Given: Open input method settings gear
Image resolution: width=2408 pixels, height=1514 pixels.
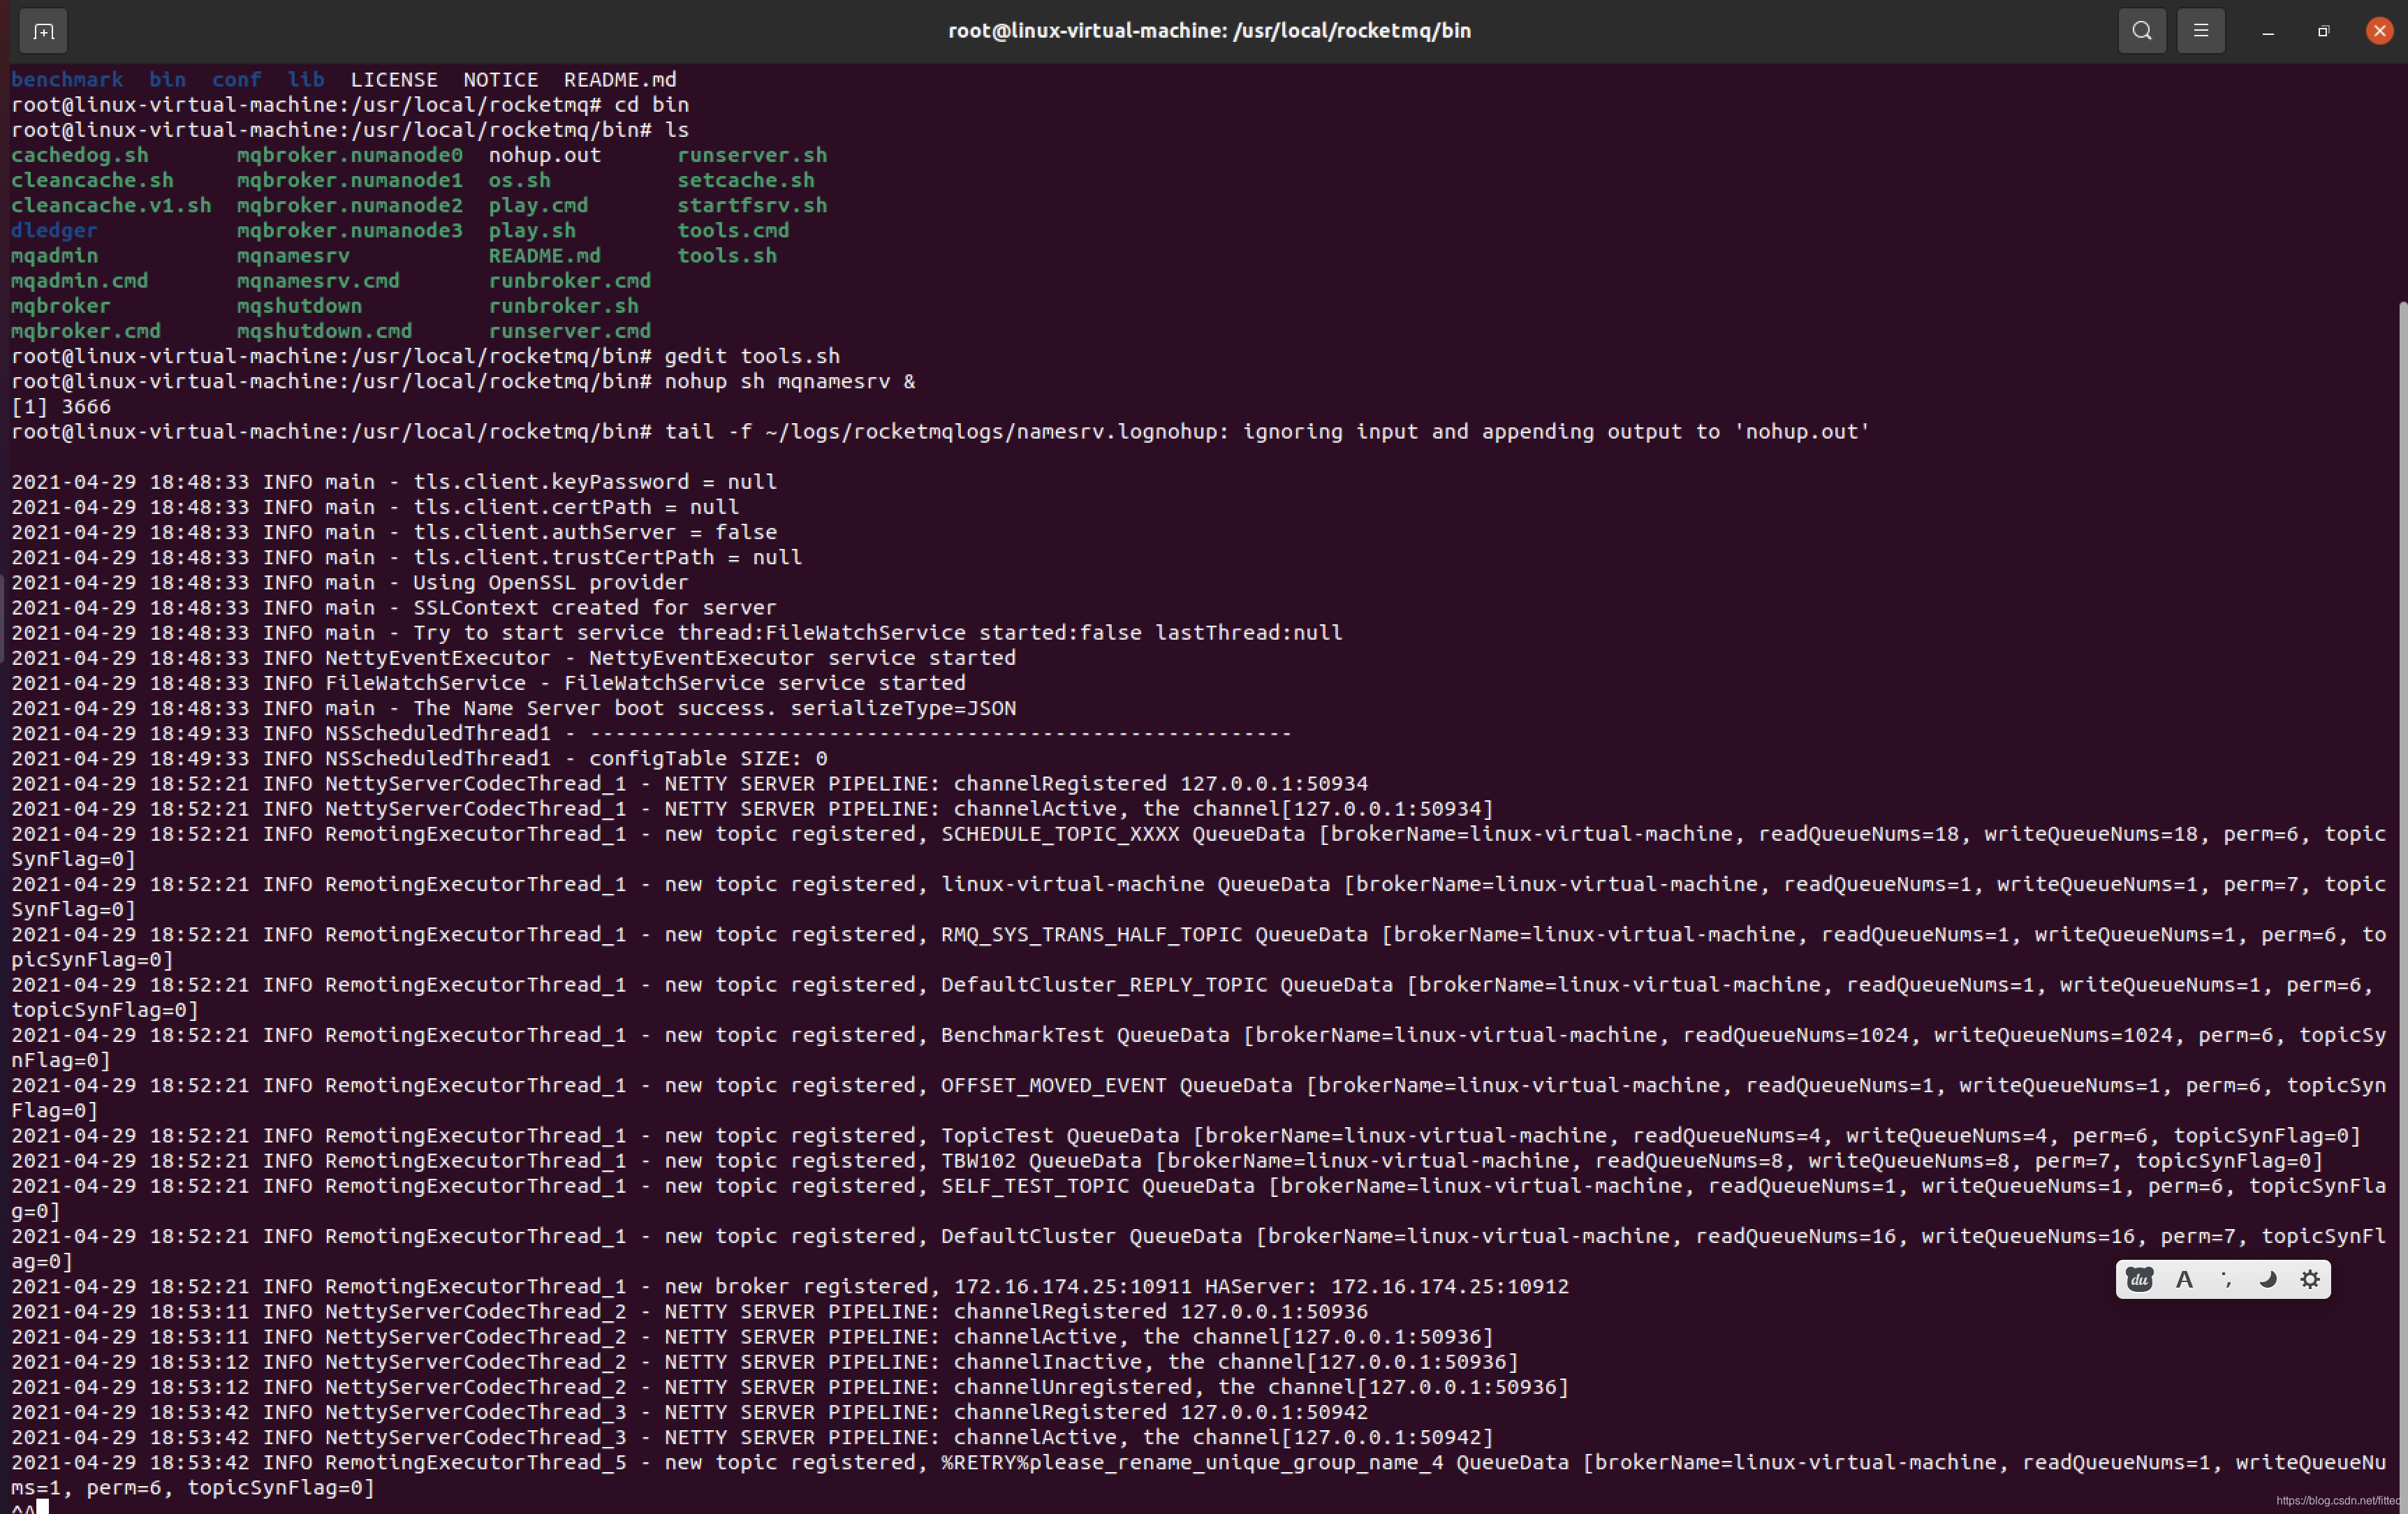Looking at the screenshot, I should pos(2309,1279).
